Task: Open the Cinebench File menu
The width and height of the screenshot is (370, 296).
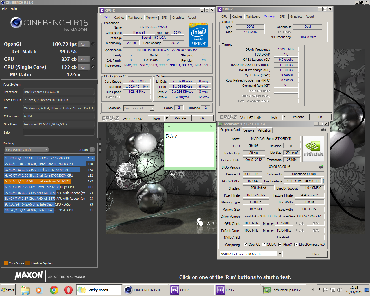Action: tap(4, 9)
